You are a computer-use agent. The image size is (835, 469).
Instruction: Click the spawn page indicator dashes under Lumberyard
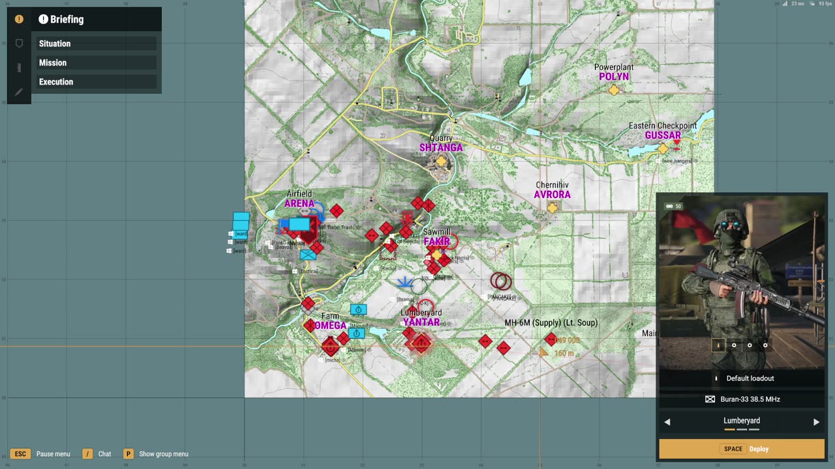[742, 430]
